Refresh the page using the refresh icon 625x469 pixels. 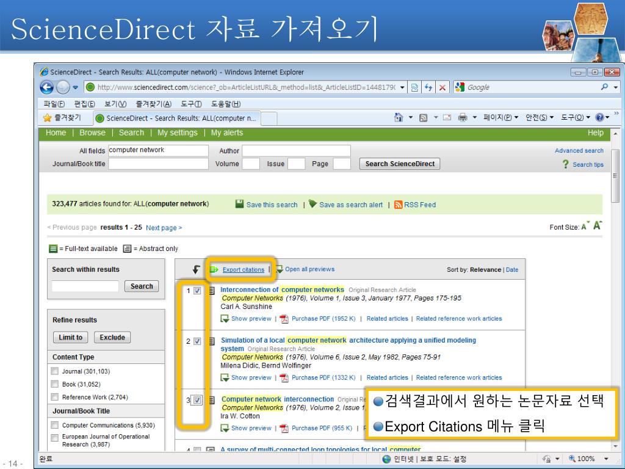coord(428,87)
